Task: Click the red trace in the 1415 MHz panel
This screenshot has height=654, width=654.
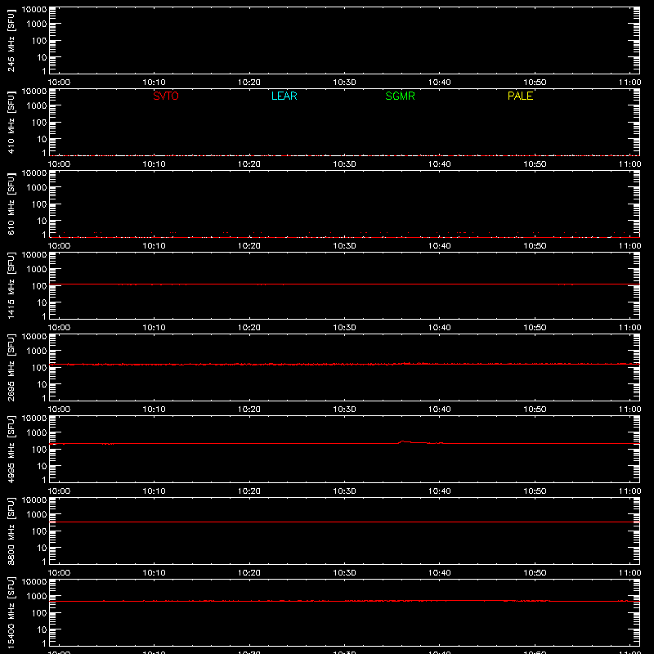Action: tap(344, 284)
